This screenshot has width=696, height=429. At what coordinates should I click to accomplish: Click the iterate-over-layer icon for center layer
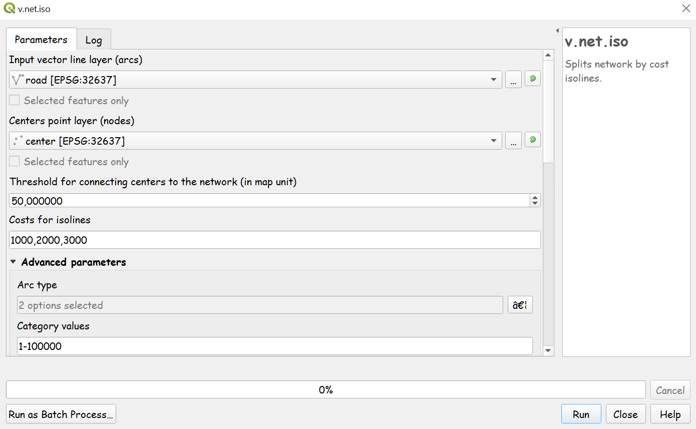point(532,140)
